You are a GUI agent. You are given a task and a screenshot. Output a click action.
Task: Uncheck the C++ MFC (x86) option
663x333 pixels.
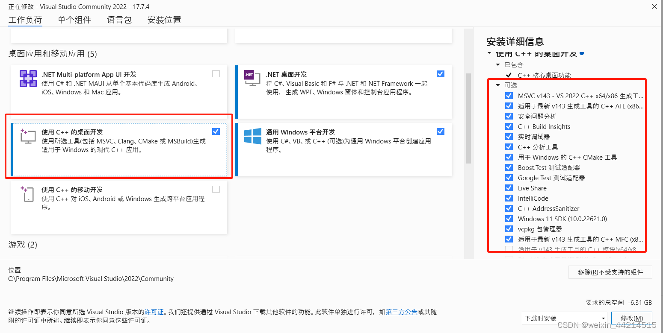[509, 239]
